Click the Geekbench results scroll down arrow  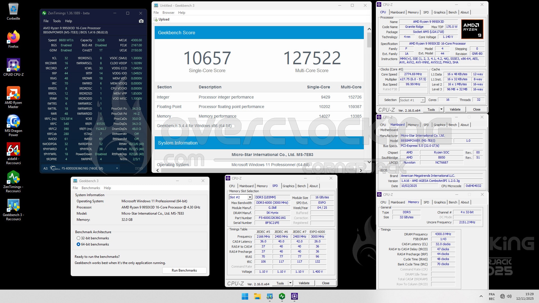pos(369,162)
